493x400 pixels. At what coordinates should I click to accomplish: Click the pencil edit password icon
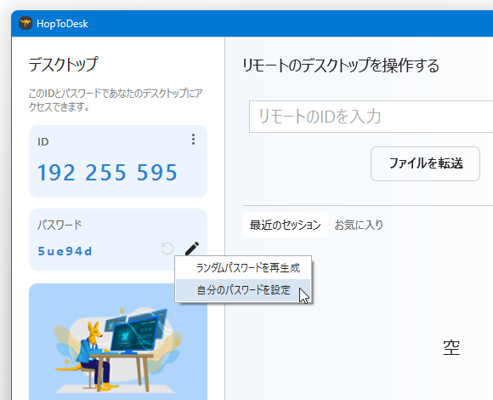pos(192,248)
